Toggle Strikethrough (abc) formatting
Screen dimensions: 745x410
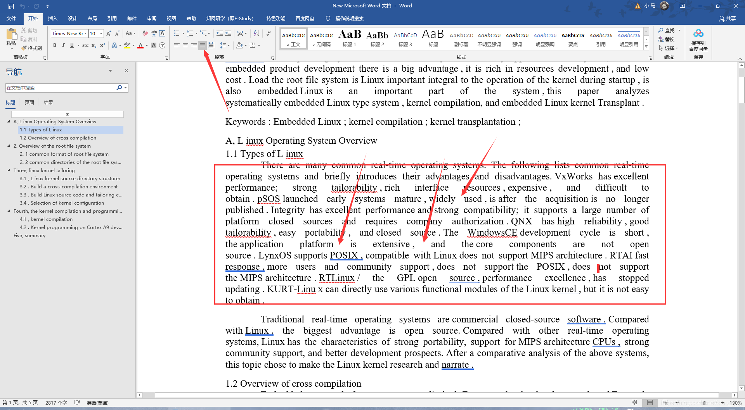tap(85, 45)
